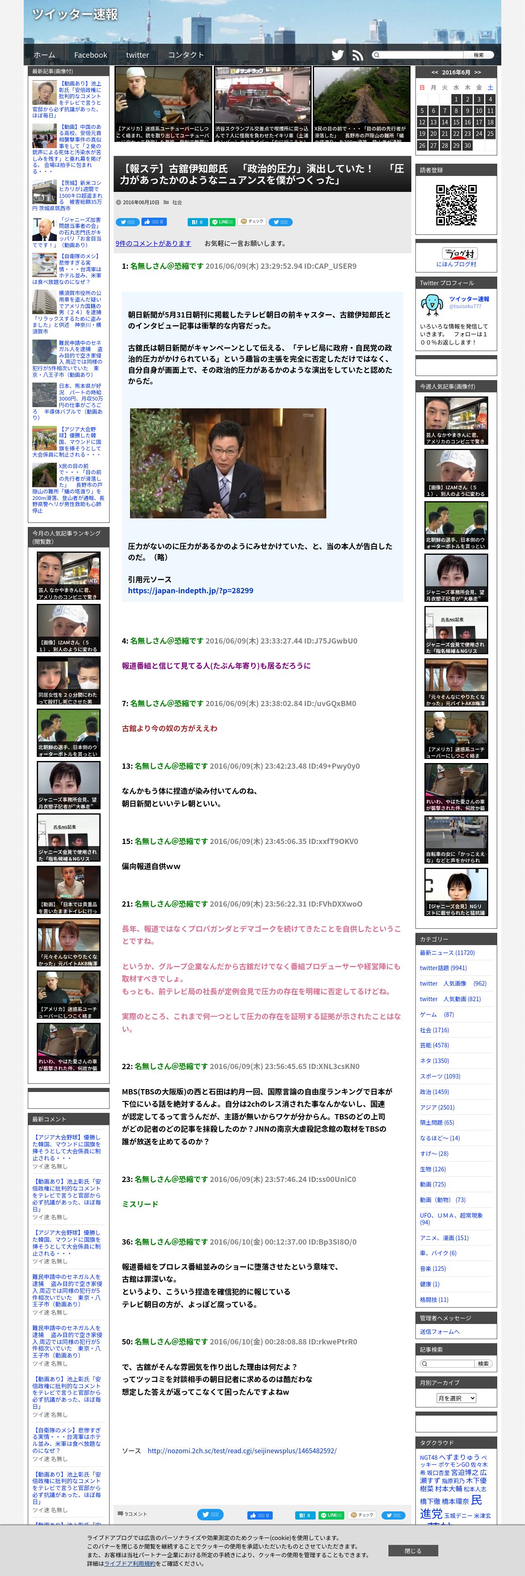The image size is (525, 1576).
Task: Open the 渋谷スクランブル交差点 top thumbnail
Action: point(262,104)
